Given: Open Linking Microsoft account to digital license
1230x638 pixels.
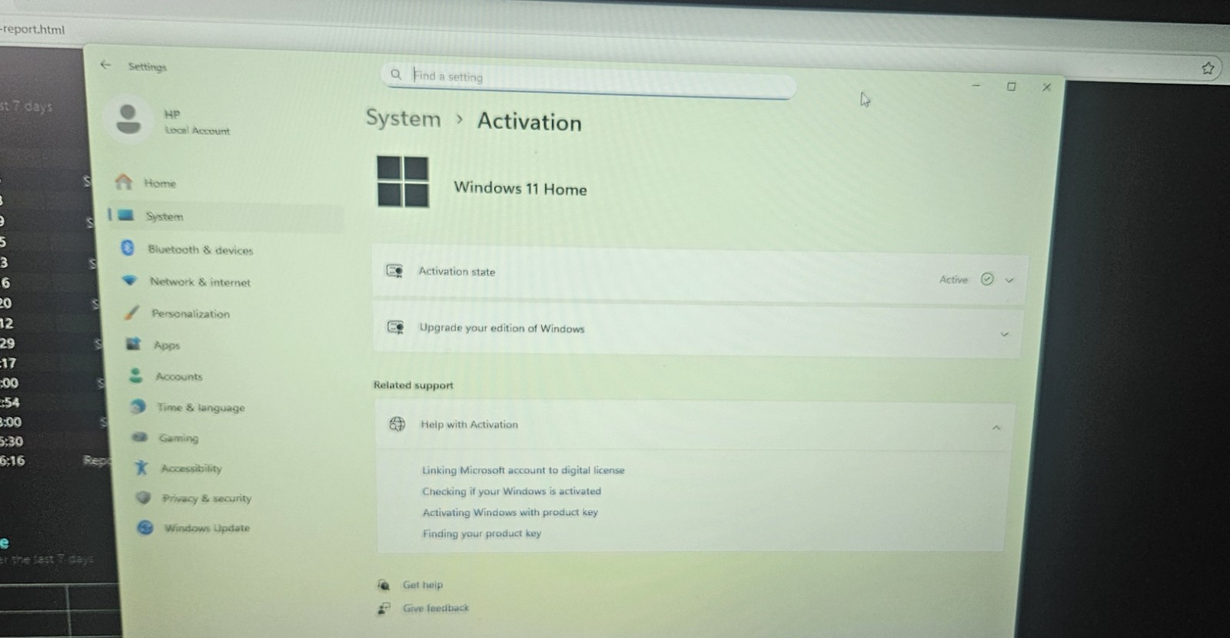Looking at the screenshot, I should (x=523, y=470).
